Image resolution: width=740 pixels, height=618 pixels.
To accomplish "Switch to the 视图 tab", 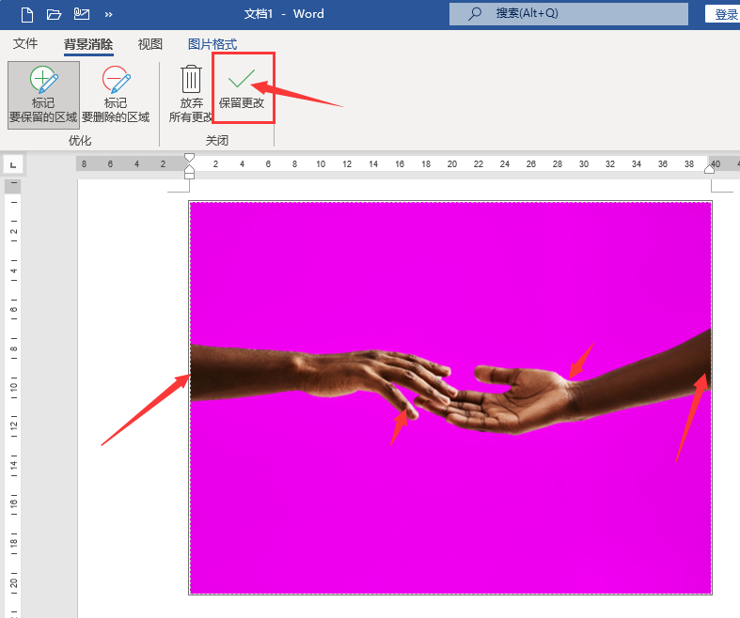I will [x=150, y=44].
